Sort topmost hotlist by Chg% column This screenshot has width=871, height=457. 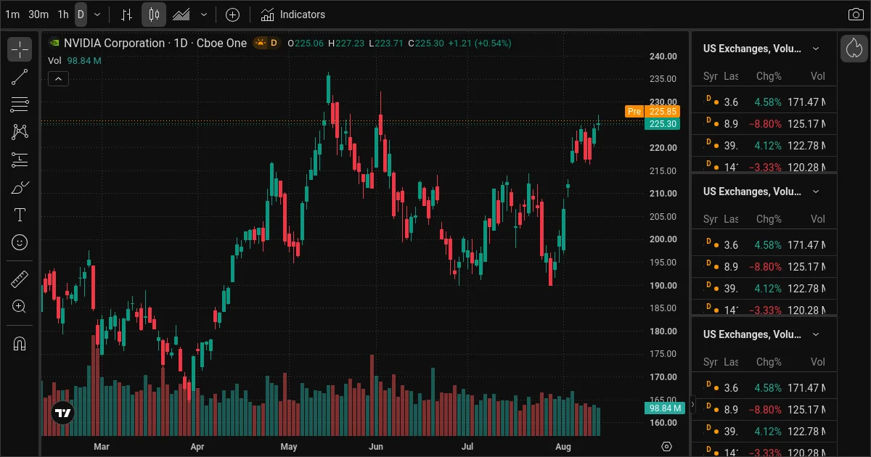coord(769,76)
